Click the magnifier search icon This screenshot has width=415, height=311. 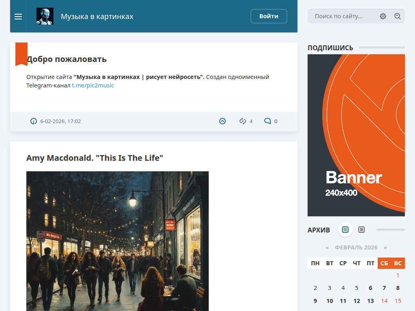point(398,16)
